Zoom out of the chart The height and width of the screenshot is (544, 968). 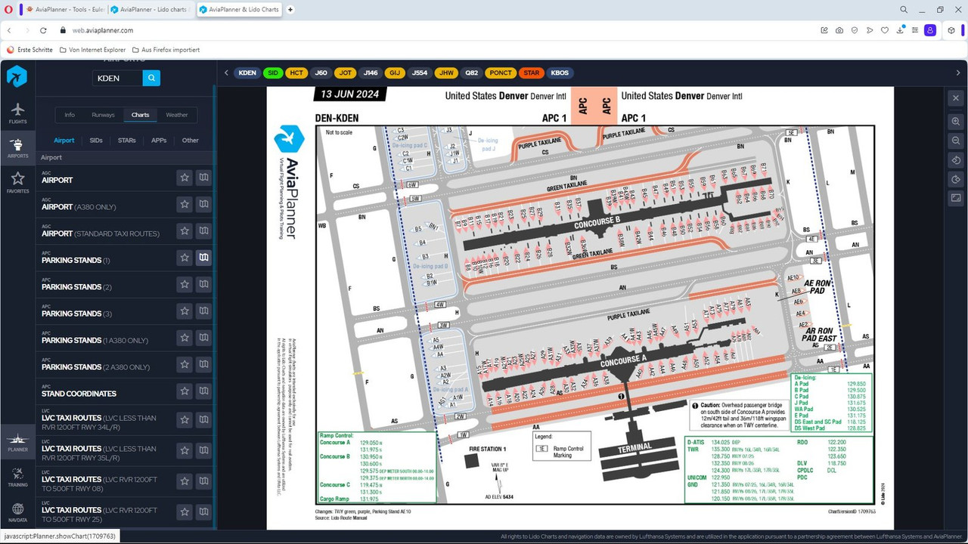click(956, 141)
